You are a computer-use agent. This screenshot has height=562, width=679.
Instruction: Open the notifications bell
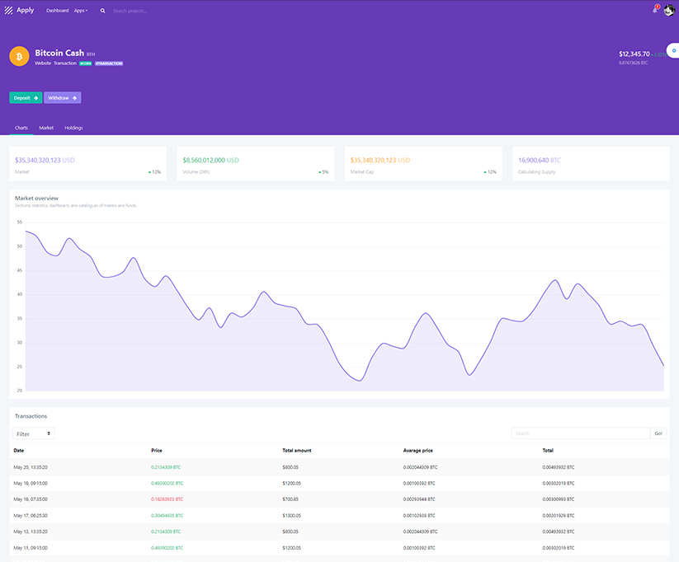(655, 10)
